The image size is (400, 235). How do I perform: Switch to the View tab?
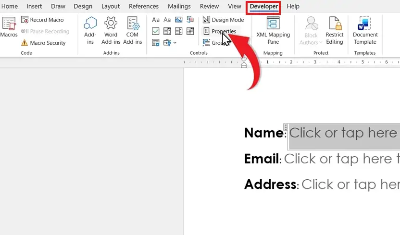point(235,6)
